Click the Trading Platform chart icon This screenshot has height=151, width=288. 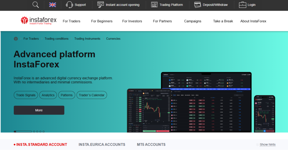154,4
